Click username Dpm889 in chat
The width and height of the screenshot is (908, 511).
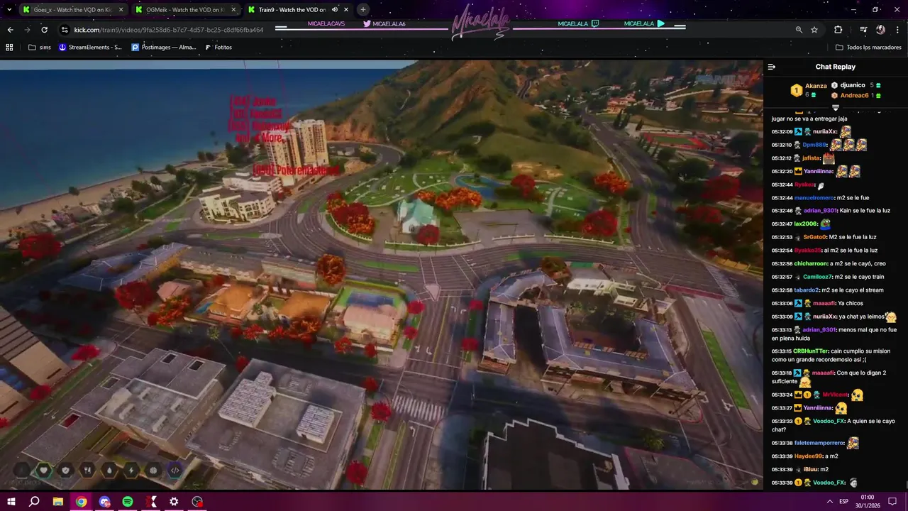[x=814, y=145]
